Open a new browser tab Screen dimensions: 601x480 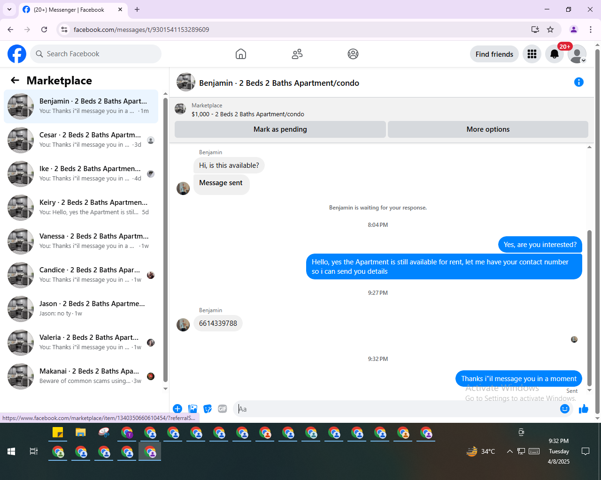tap(137, 9)
